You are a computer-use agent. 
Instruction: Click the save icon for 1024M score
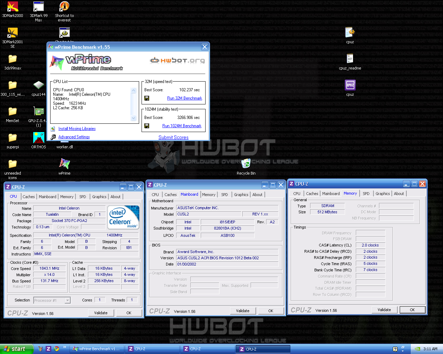147,126
